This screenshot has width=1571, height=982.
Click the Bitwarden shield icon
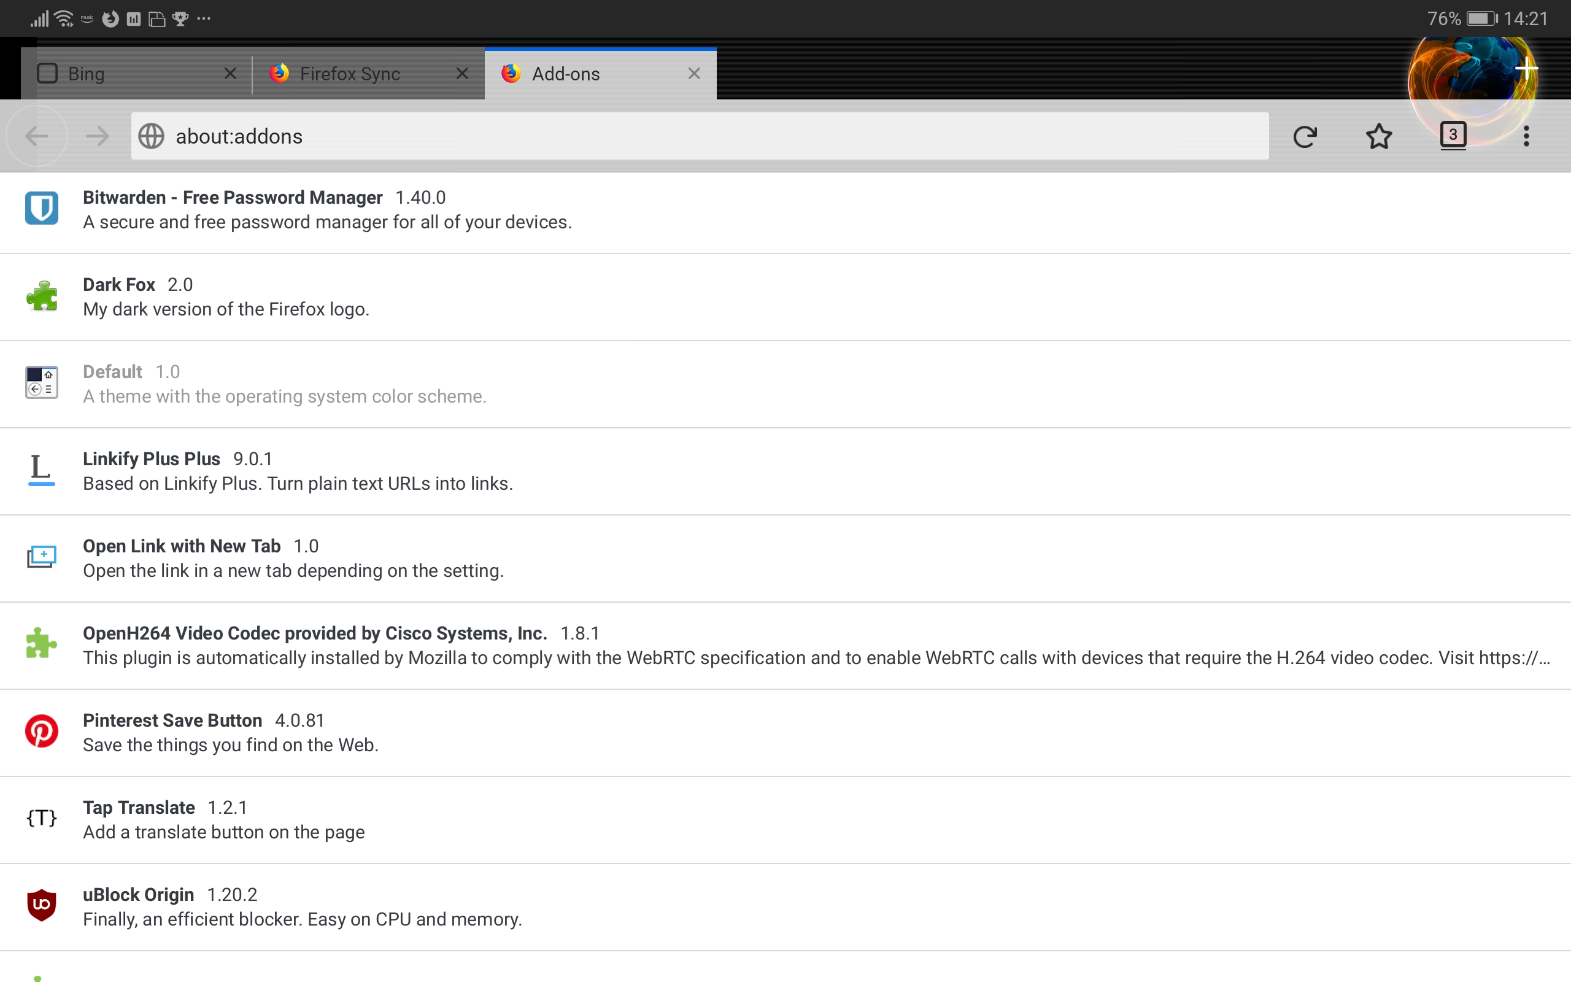[x=42, y=209]
